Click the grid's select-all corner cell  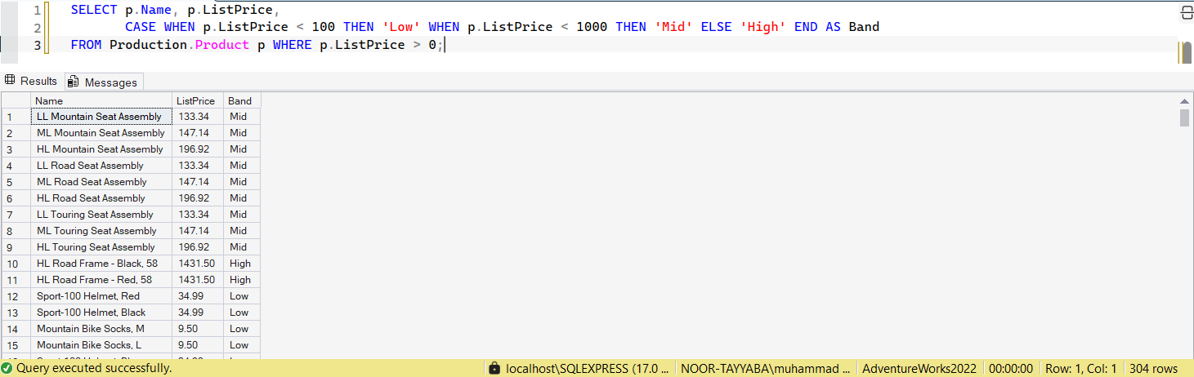16,100
